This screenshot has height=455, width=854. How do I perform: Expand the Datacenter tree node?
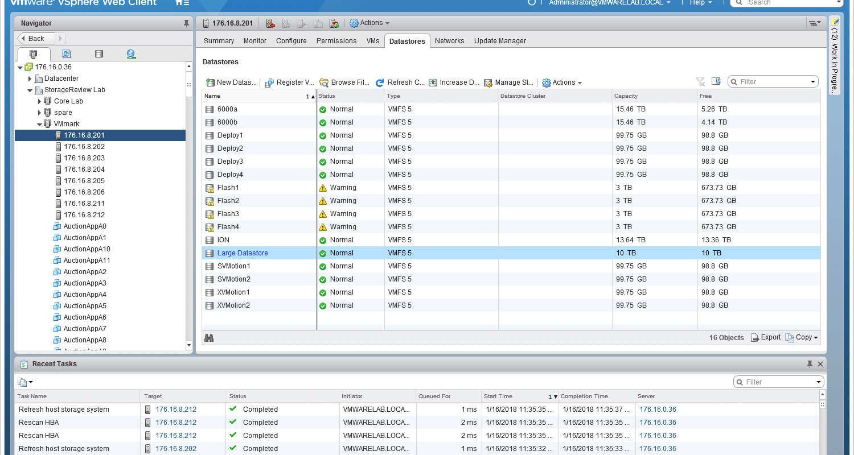[x=30, y=78]
